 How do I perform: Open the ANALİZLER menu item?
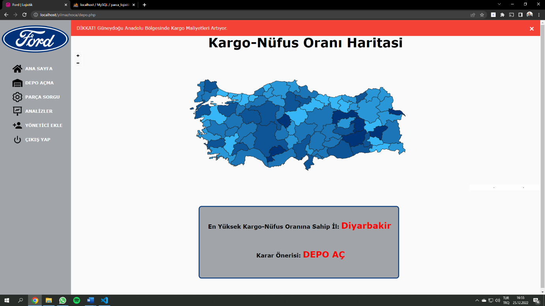point(39,111)
